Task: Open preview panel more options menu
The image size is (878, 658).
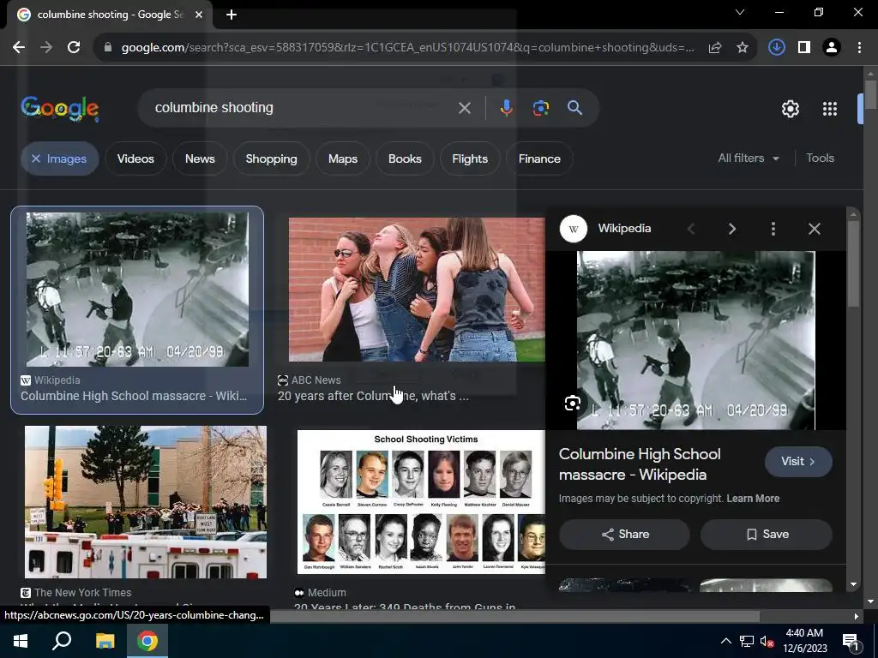Action: pos(773,229)
